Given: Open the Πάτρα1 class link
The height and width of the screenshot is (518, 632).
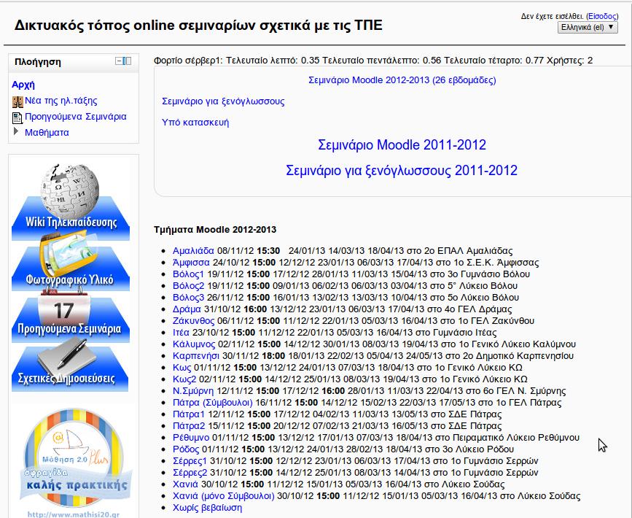Looking at the screenshot, I should click(x=189, y=414).
